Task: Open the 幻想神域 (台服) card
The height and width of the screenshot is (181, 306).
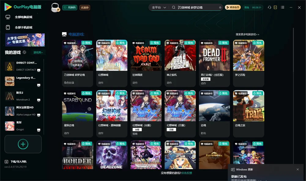Action: (x=146, y=114)
